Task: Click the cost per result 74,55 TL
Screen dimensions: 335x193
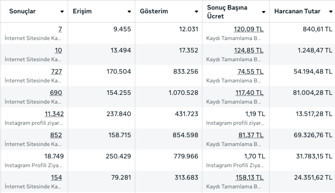Action: [x=251, y=71]
